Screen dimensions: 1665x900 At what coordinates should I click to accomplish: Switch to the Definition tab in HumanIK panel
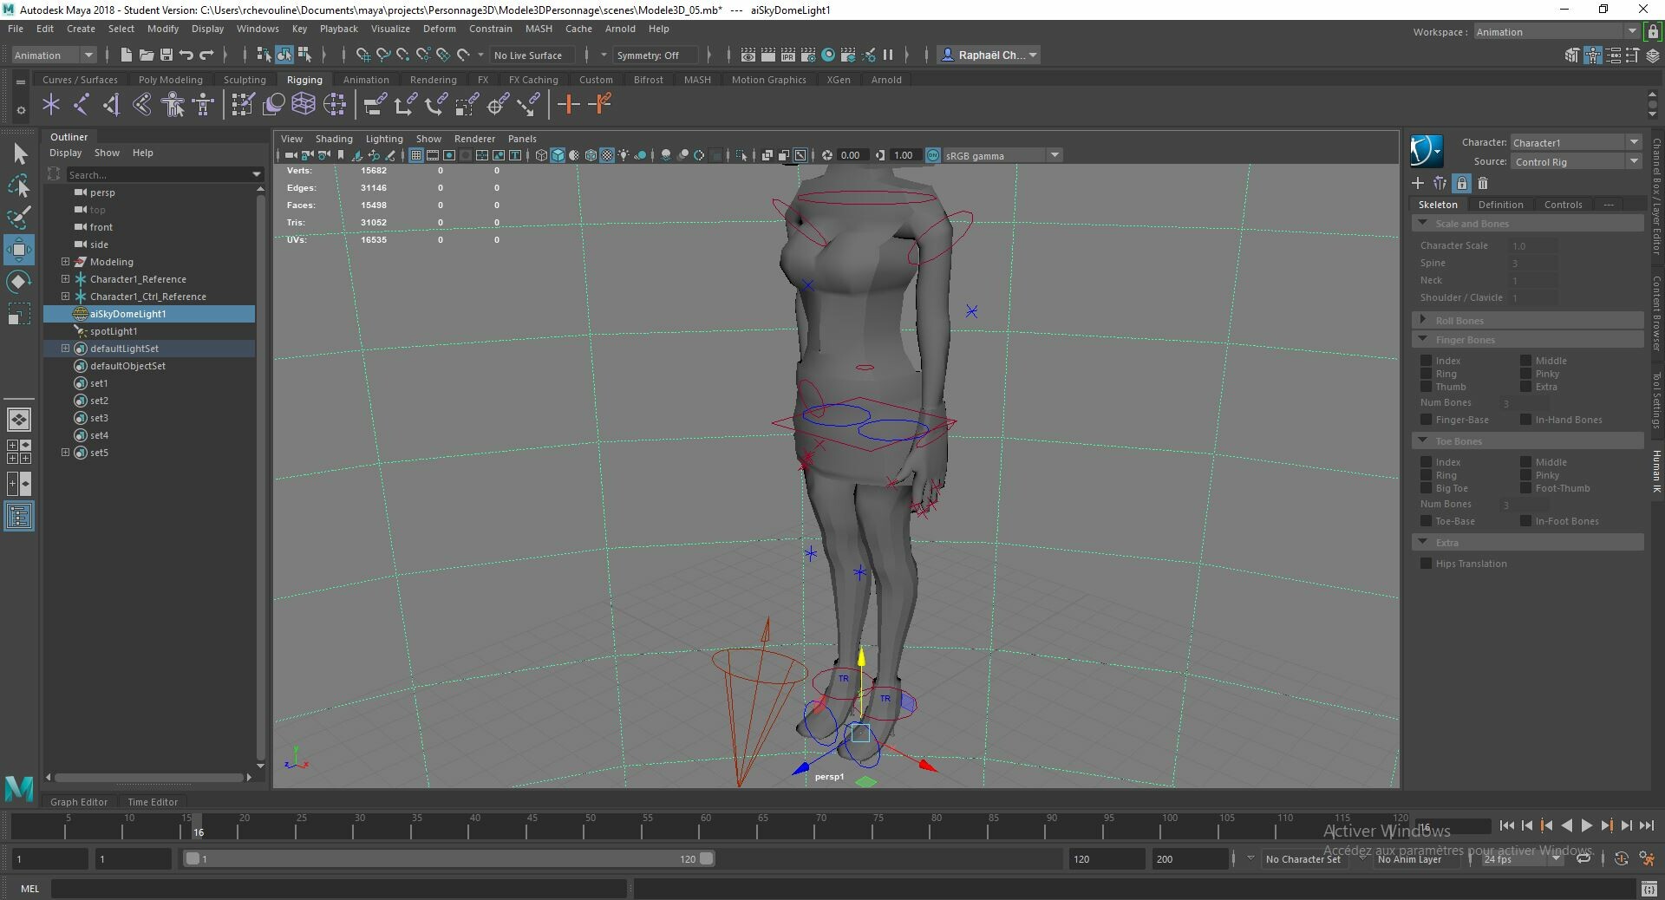tap(1500, 205)
